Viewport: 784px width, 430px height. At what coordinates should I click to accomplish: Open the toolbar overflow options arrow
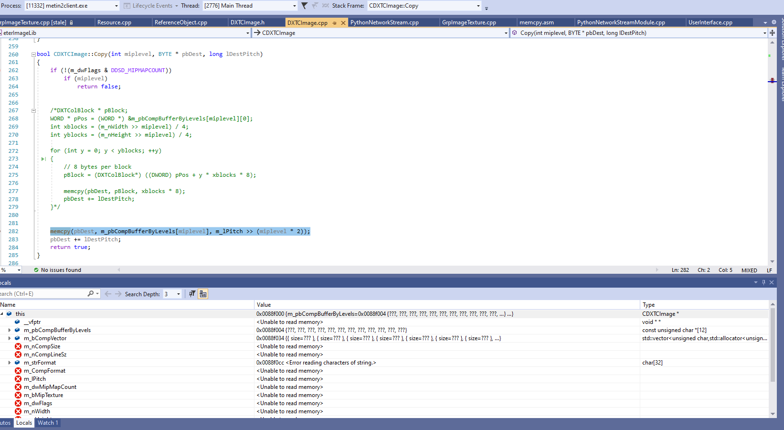click(487, 8)
